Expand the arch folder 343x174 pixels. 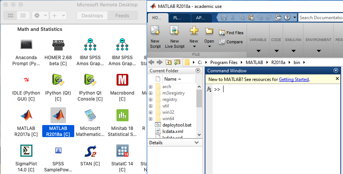coord(150,87)
